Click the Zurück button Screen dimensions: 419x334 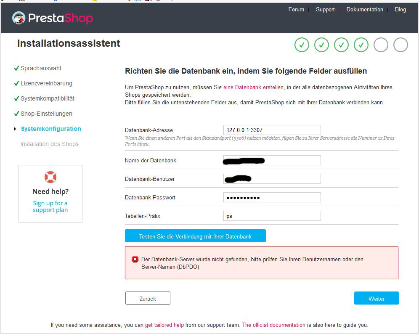point(148,298)
